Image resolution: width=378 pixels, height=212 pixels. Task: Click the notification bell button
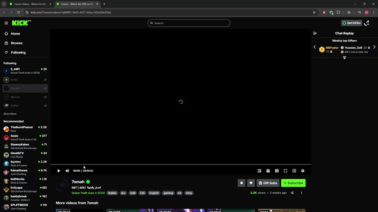[x=242, y=183]
